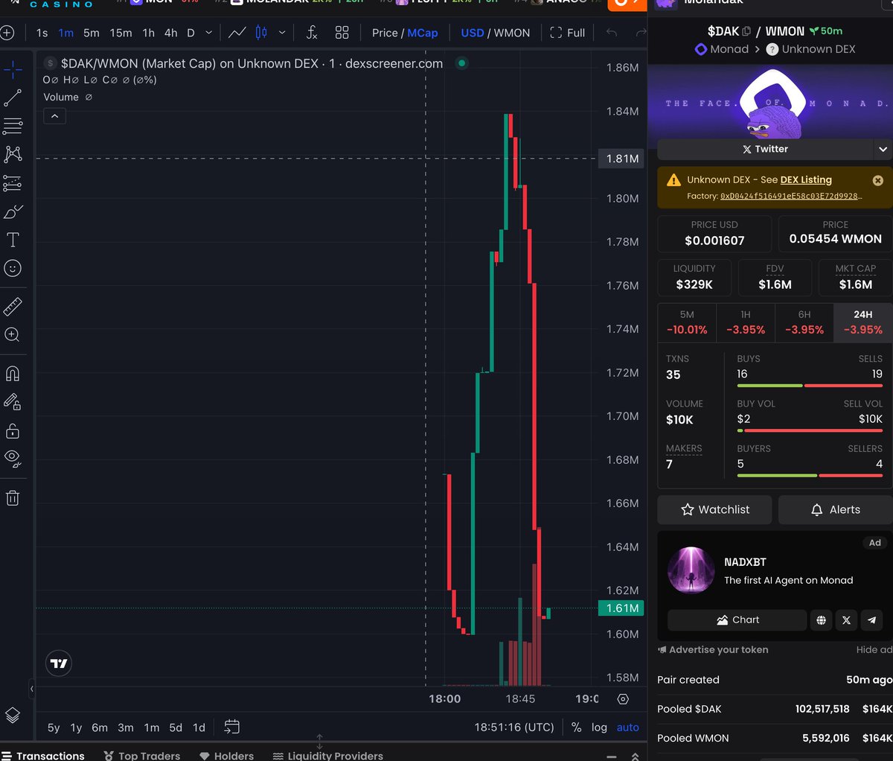
Task: Expand the socials dropdown next to Twitter
Action: (883, 149)
